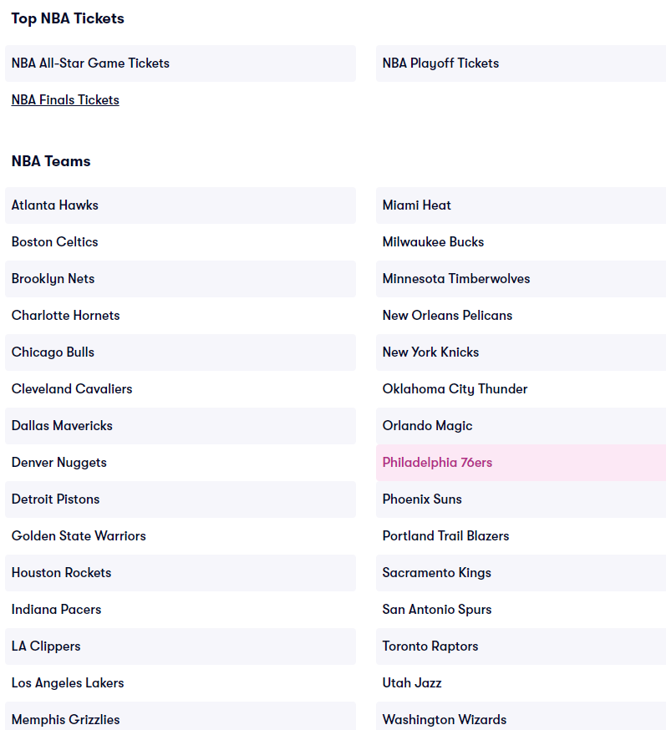666x730 pixels.
Task: Select Toronto Raptors
Action: point(521,646)
